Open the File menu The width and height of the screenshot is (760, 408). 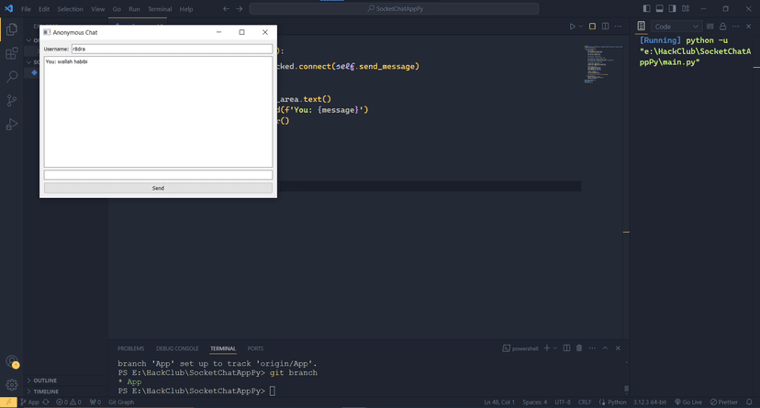pos(27,9)
